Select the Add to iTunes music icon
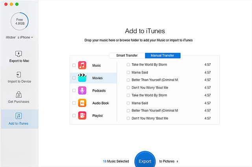 tap(19, 116)
